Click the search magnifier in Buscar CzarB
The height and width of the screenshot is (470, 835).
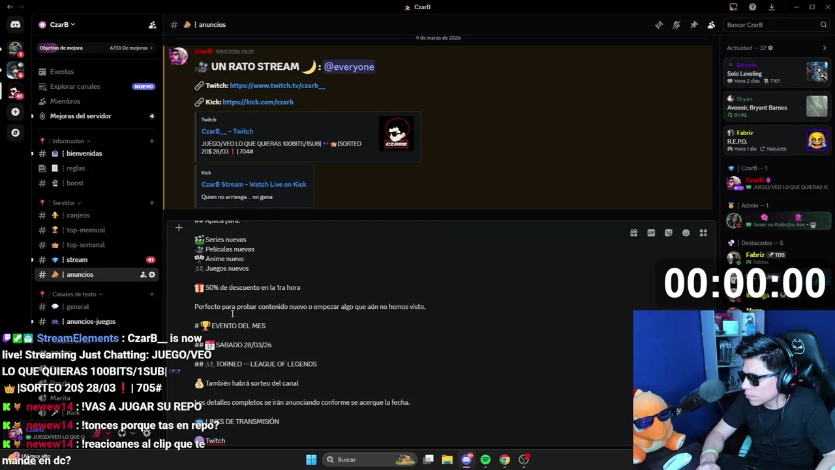pyautogui.click(x=823, y=25)
